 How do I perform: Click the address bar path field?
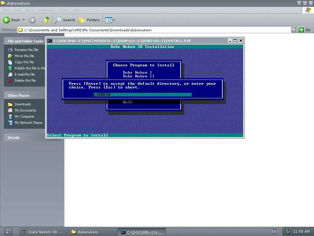(154, 30)
